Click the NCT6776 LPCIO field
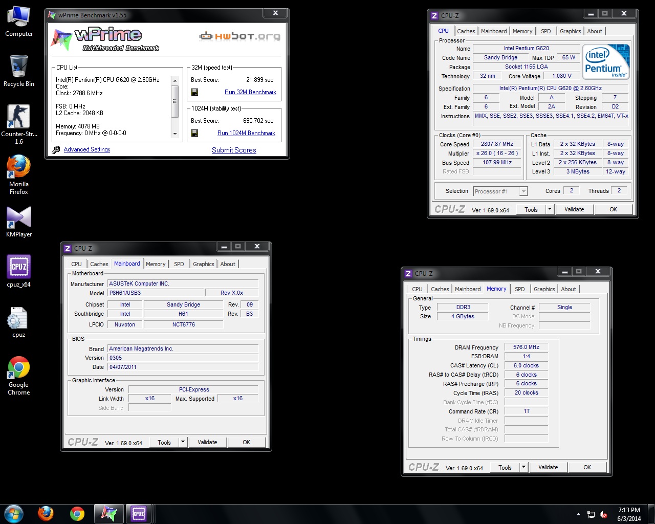Screen dimensions: 655x524 183,324
